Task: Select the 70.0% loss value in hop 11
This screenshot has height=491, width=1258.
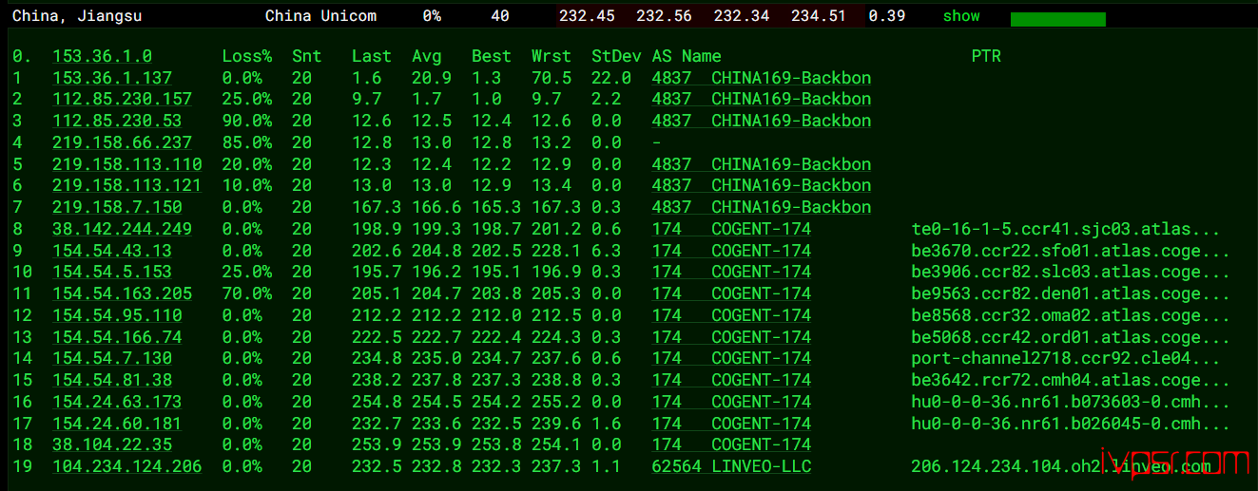Action: coord(247,293)
